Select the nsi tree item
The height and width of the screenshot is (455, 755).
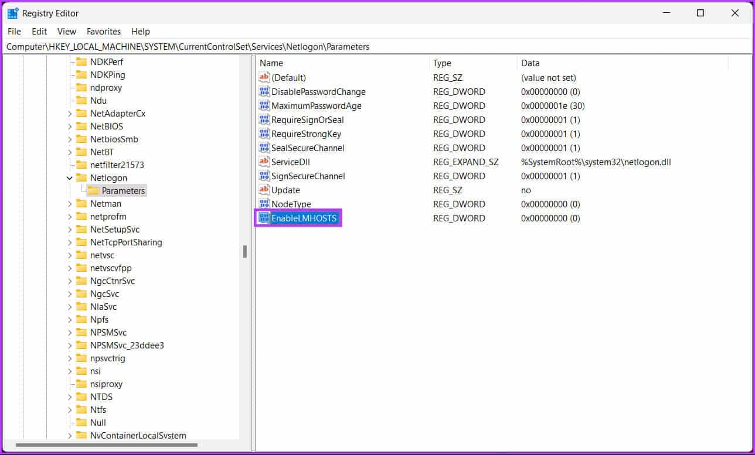96,371
